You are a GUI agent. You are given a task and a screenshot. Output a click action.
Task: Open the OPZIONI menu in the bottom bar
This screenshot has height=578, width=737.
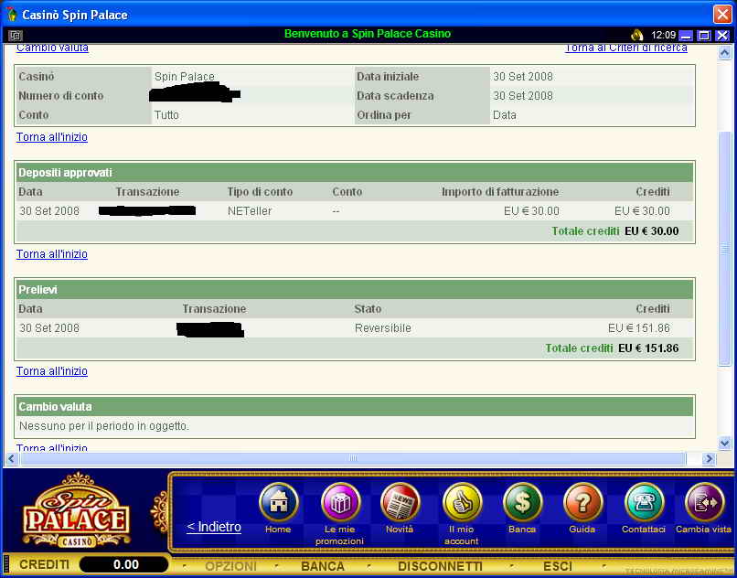point(230,566)
